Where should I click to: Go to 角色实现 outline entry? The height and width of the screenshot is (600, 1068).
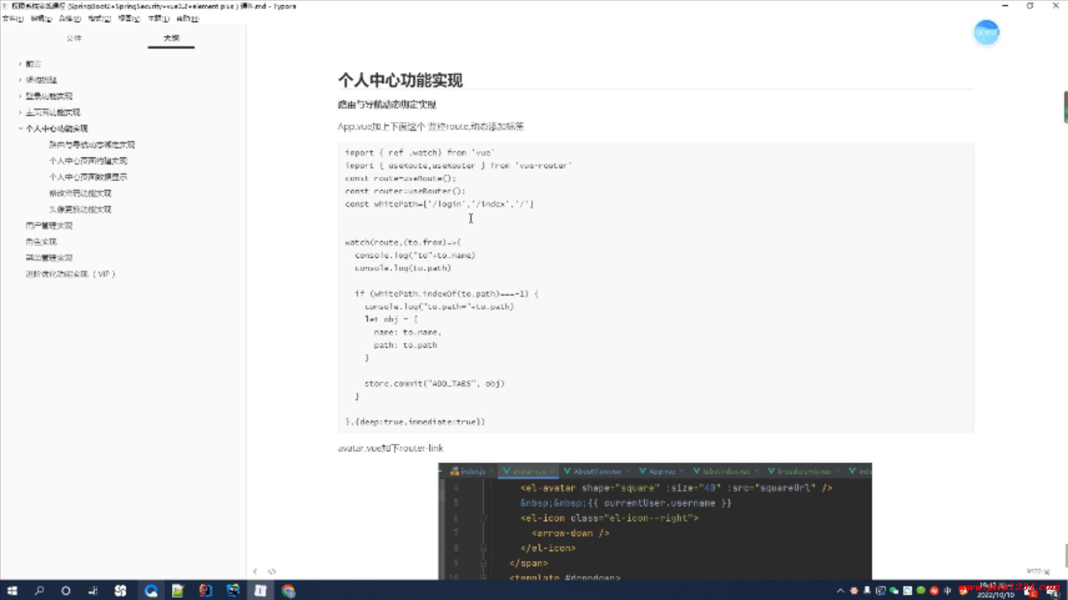[x=41, y=241]
